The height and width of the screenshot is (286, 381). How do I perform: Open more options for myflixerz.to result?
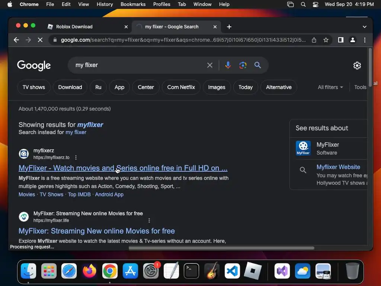(x=76, y=158)
